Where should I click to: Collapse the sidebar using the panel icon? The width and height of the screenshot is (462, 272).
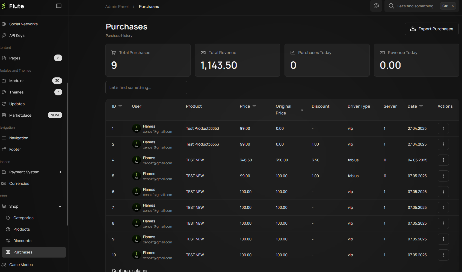pyautogui.click(x=59, y=5)
